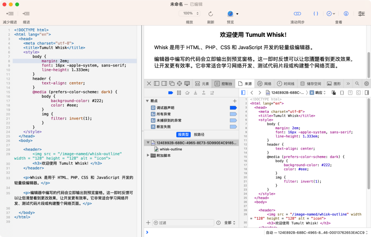Go forward in source history arrow
Viewport: 371px width, 237px height.
[260, 92]
